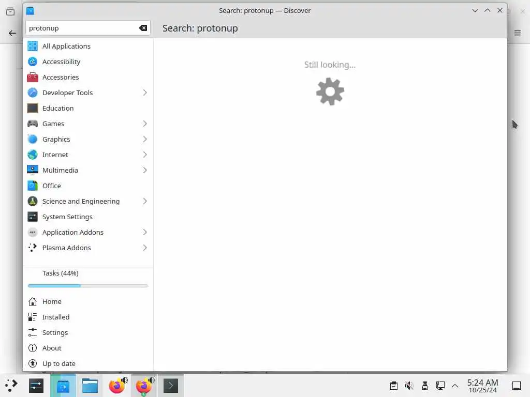Screen dimensions: 530x397
Task: Click the Discover app icon in title bar
Action: pos(30,11)
